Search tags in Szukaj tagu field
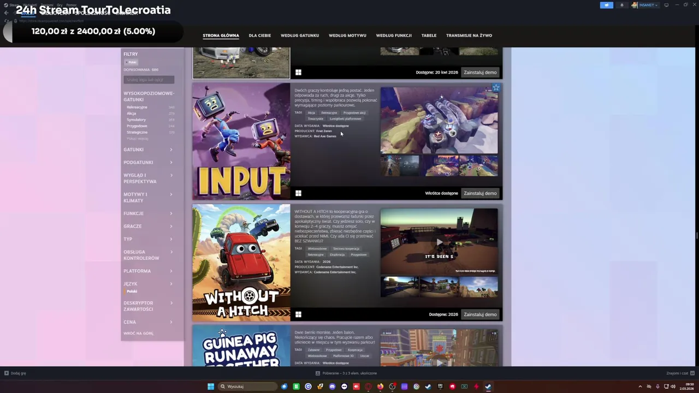 (x=149, y=80)
